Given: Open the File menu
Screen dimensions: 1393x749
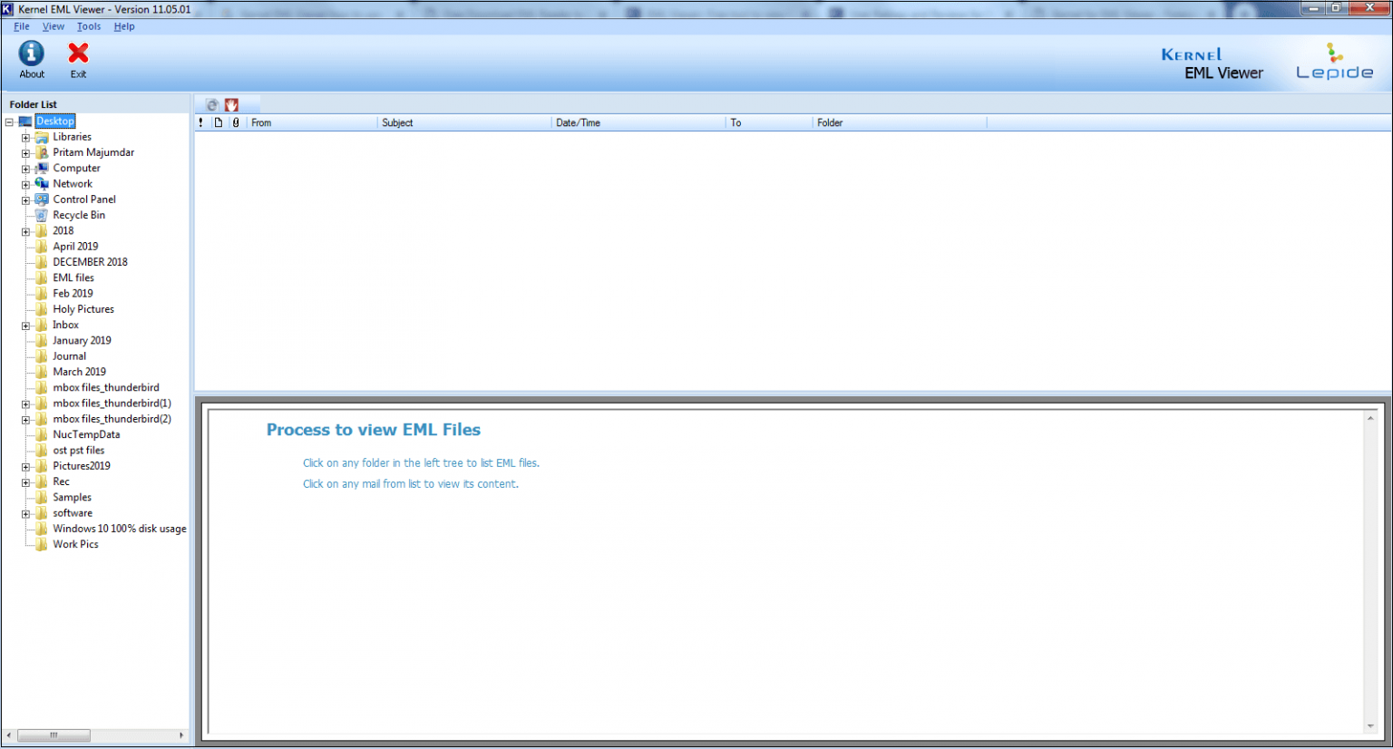Looking at the screenshot, I should click(21, 26).
